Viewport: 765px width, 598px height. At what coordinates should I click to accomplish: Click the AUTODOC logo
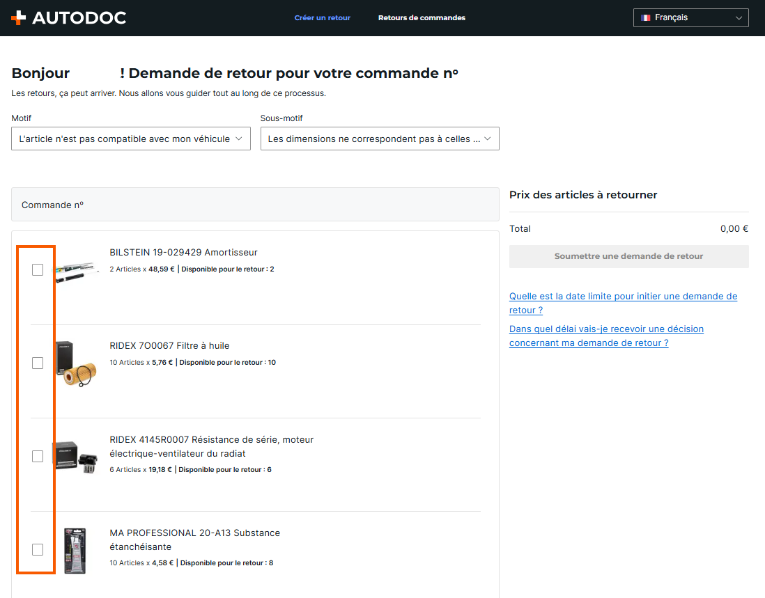point(68,17)
